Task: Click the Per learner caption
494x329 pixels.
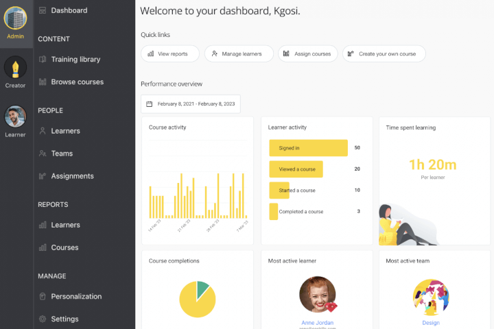Action: click(433, 178)
